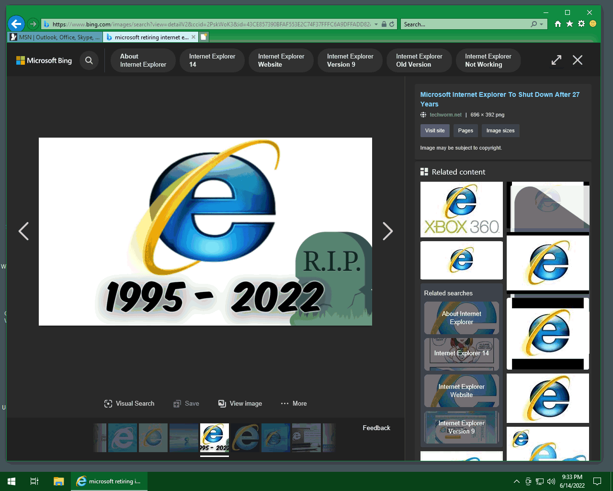Open the address bar autocomplete dropdown arrow
The width and height of the screenshot is (613, 491).
click(376, 24)
